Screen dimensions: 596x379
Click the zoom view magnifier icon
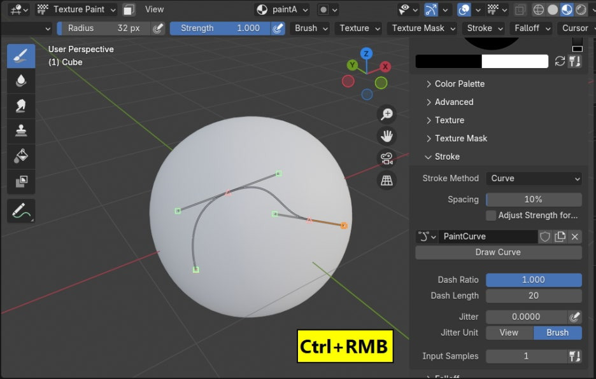click(x=387, y=114)
